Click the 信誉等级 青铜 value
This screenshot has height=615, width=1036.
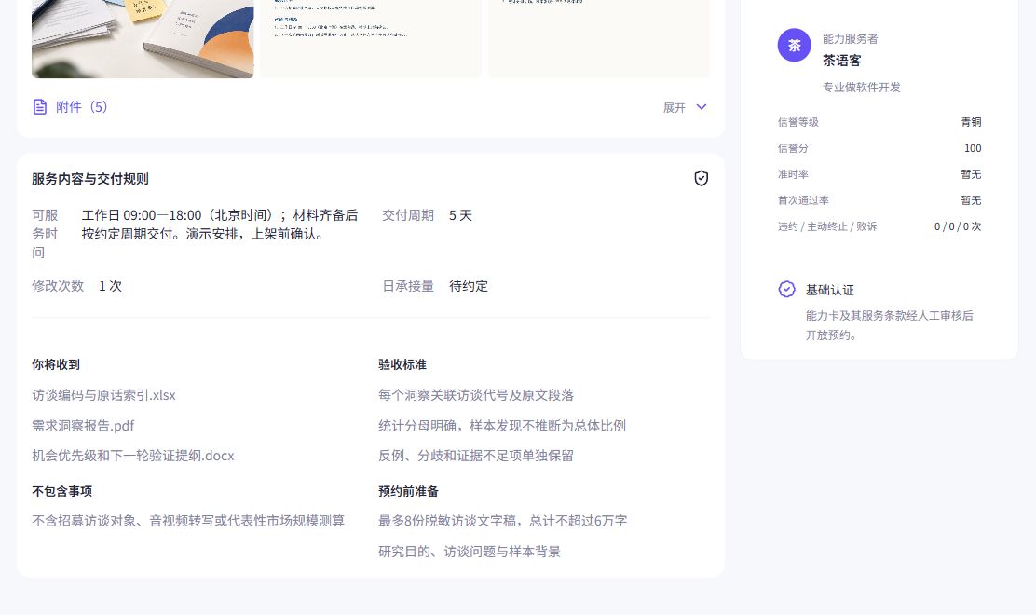(x=971, y=122)
